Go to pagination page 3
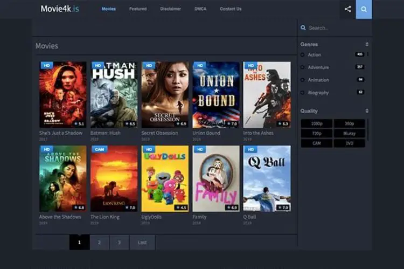This screenshot has height=269, width=404. [x=119, y=243]
